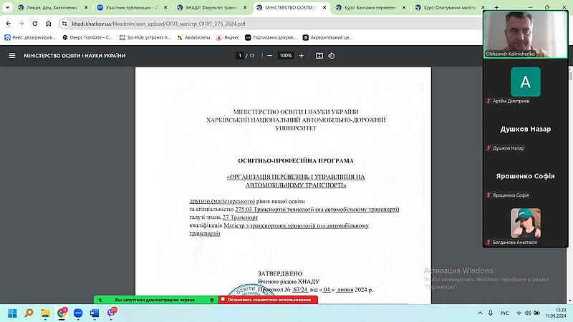
Task: Switch to the Курс: Опитування магістр tab
Action: [451, 7]
